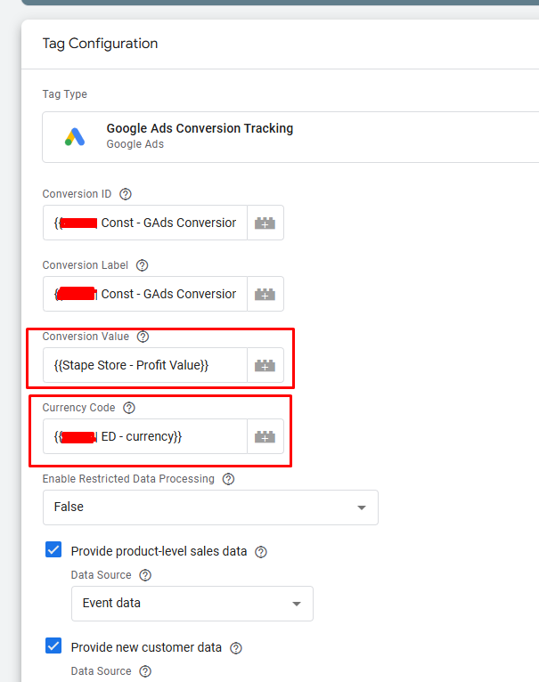Click the Conversion Label input field

click(145, 294)
